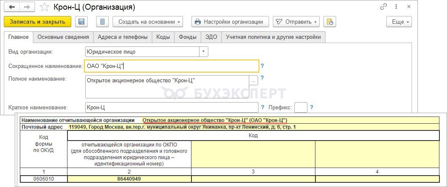Click the Префикс input box
Viewport: 447px width, 187px height.
[x=301, y=108]
